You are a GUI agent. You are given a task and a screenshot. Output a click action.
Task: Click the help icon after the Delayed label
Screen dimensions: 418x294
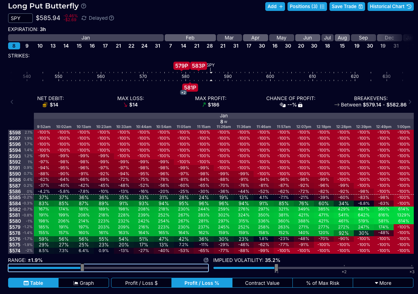pos(112,18)
